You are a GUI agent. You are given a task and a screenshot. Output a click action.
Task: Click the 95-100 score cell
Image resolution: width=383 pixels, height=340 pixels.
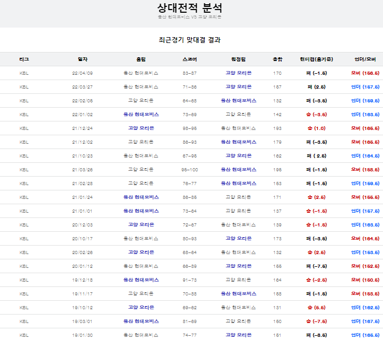189,170
